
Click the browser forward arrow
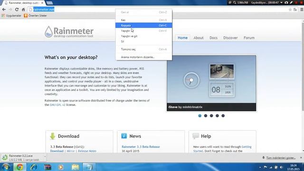(x=10, y=9)
